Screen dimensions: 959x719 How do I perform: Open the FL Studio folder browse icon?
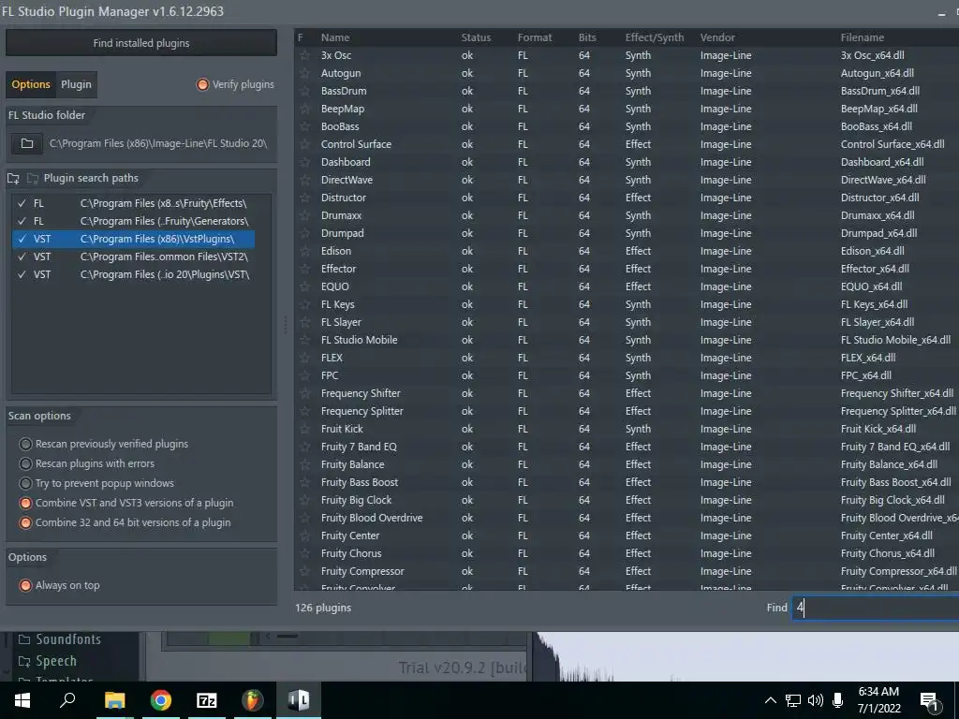tap(27, 143)
